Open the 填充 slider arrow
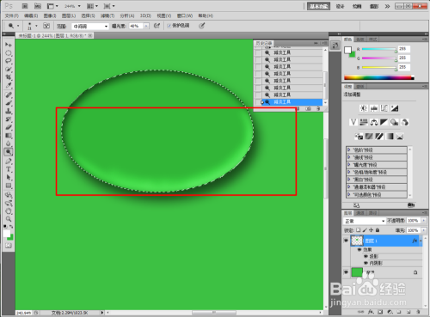The height and width of the screenshot is (317, 430). pyautogui.click(x=424, y=230)
